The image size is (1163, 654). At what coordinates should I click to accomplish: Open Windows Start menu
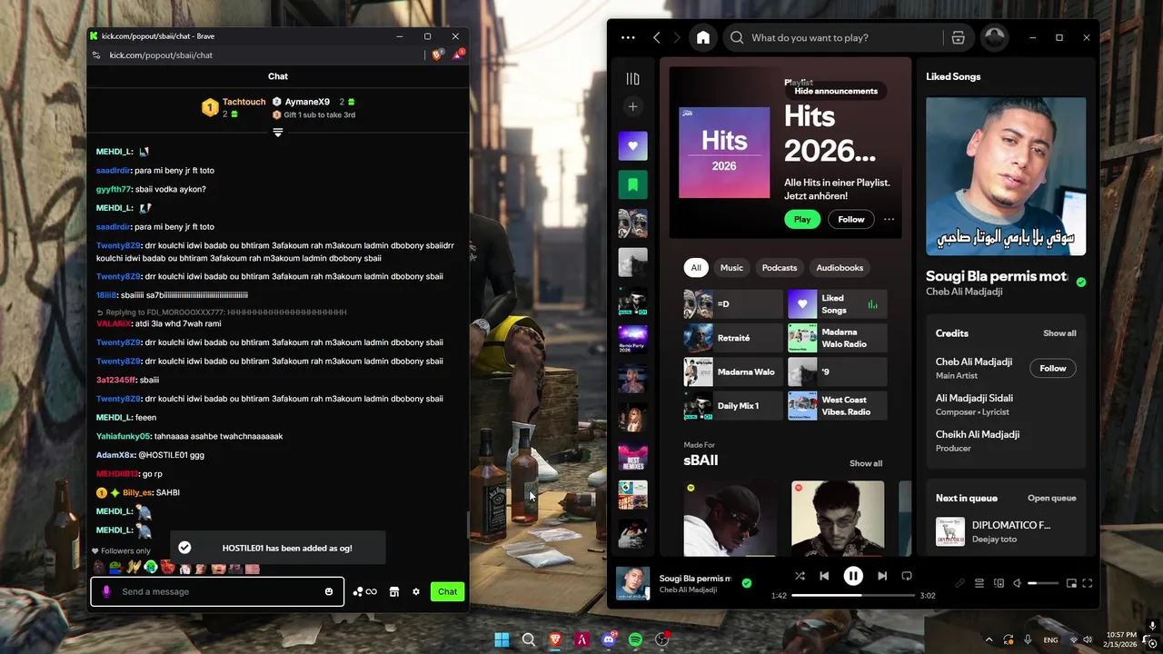coord(502,639)
